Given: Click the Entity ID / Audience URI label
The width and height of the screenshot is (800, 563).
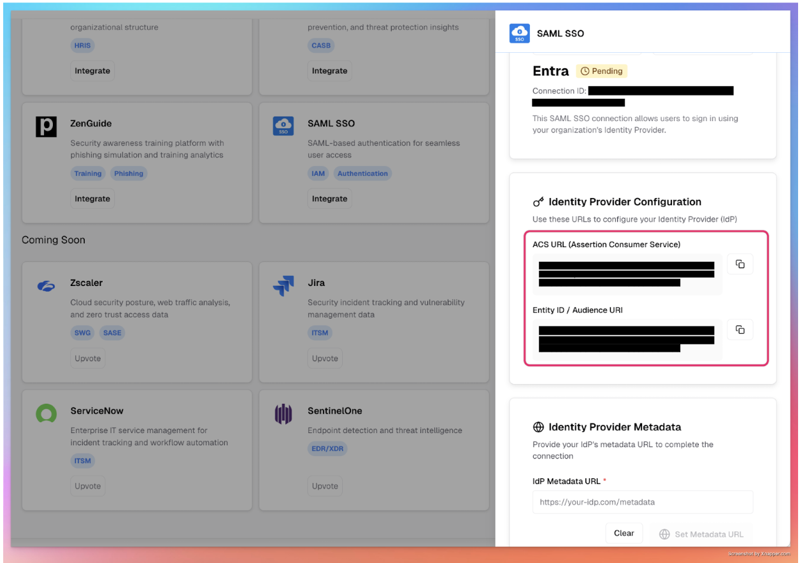Looking at the screenshot, I should click(578, 310).
